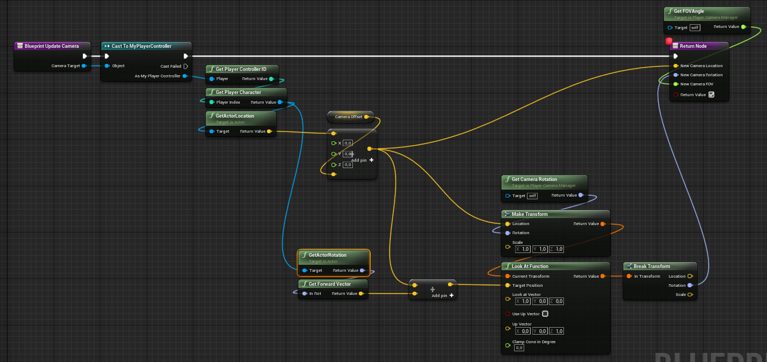Click the Up Vector Z field

click(556, 331)
